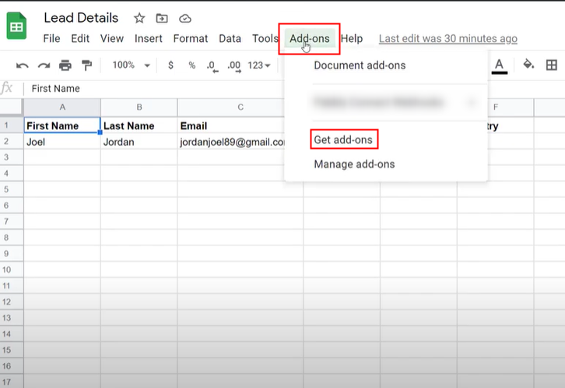
Task: Select row 1 header
Action: 12,125
